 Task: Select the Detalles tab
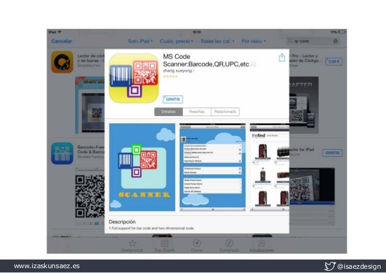169,112
